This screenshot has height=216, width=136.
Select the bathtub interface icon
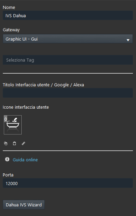point(13,125)
